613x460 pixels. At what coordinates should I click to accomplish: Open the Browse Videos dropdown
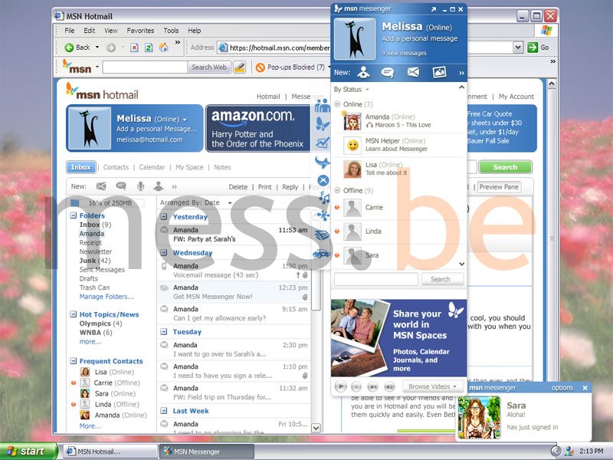point(433,386)
